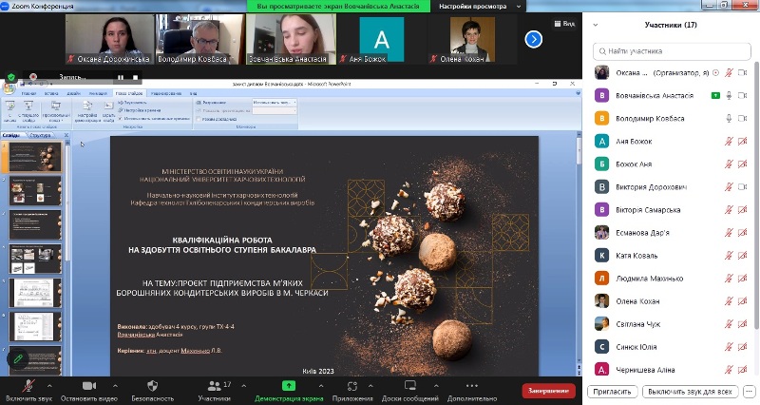Screen dimensions: 760x405
Task: Select Оксана Дорожинська video thumbnail
Action: coord(109,39)
